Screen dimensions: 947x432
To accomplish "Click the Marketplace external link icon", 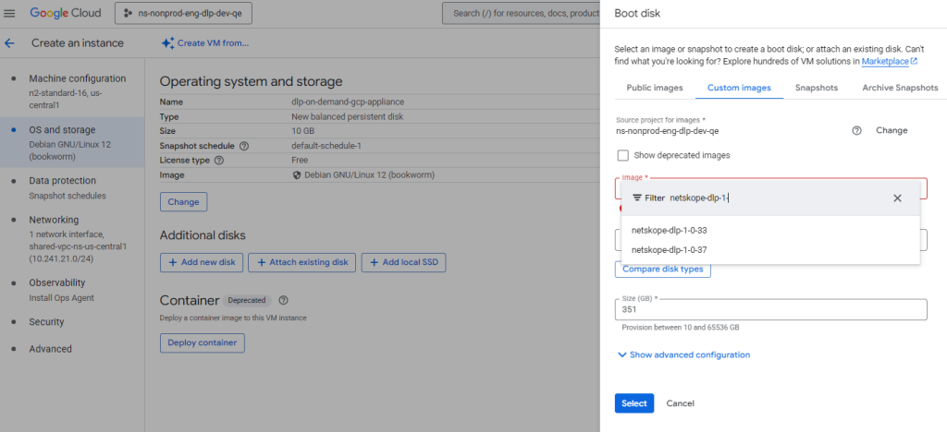I will pos(915,61).
